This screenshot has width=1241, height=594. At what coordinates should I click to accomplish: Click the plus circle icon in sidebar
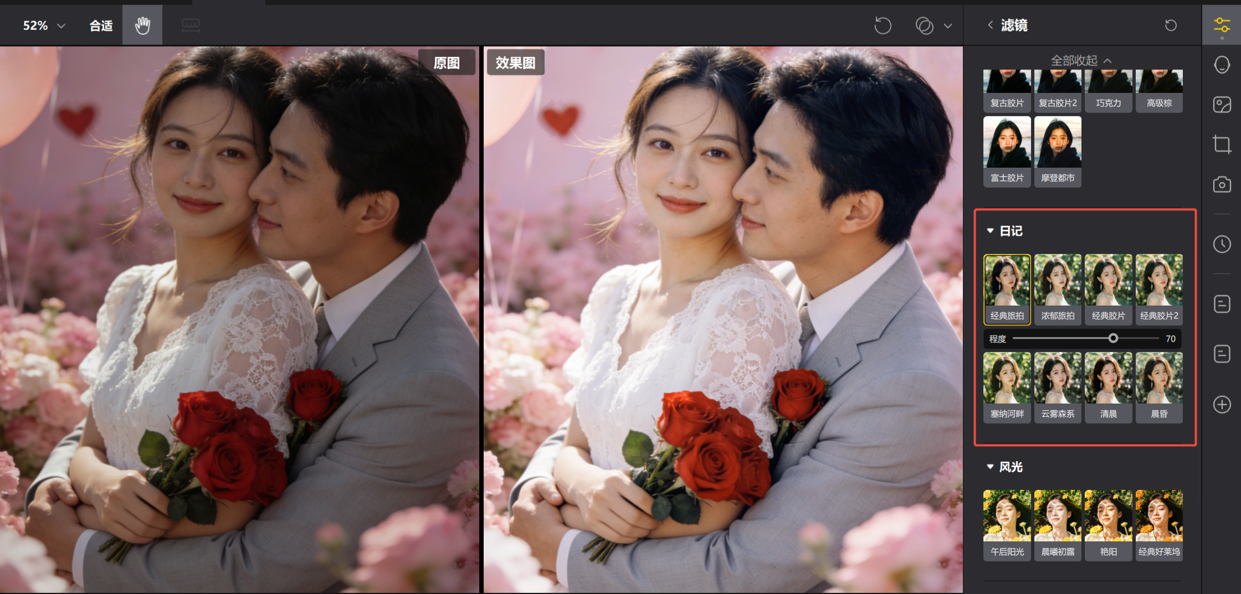[x=1222, y=404]
